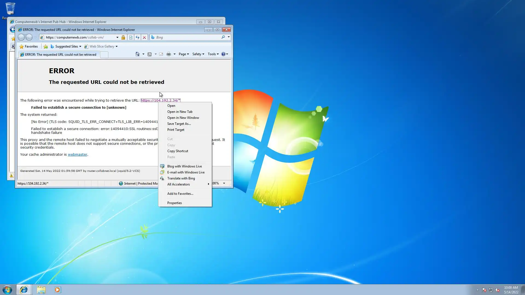Click the Bing search magnifier icon
Image resolution: width=525 pixels, height=295 pixels.
pyautogui.click(x=223, y=37)
